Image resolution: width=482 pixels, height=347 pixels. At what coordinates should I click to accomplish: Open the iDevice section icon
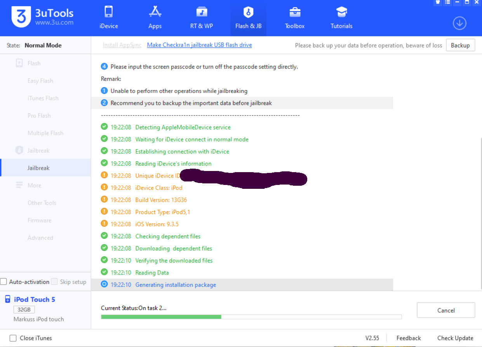[109, 12]
